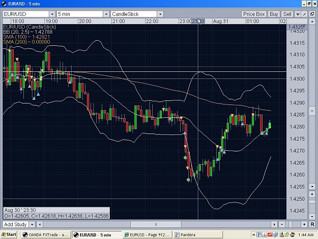This screenshot has width=318, height=239.
Task: Expand hidden system tray icons chevron
Action: pyautogui.click(x=254, y=235)
